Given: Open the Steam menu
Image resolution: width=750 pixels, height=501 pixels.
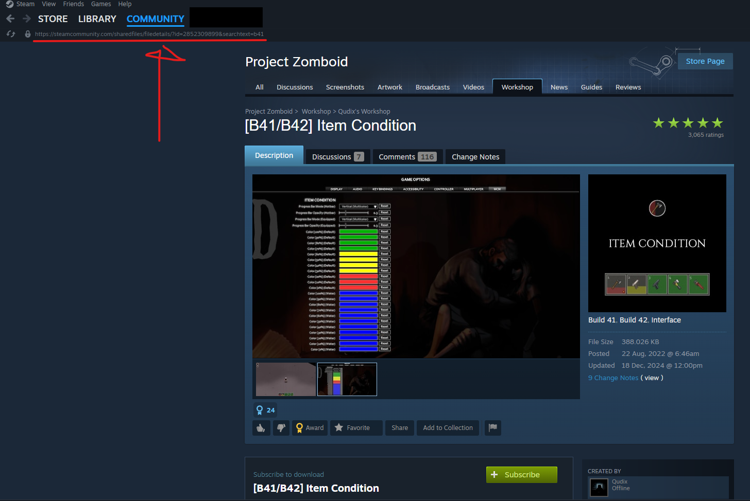Looking at the screenshot, I should [25, 4].
